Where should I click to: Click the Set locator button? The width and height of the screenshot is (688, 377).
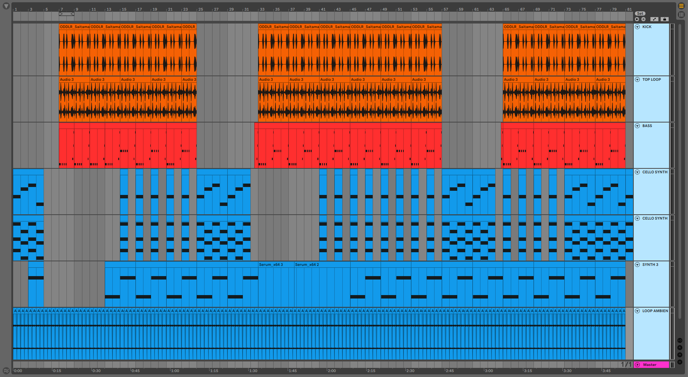click(640, 14)
